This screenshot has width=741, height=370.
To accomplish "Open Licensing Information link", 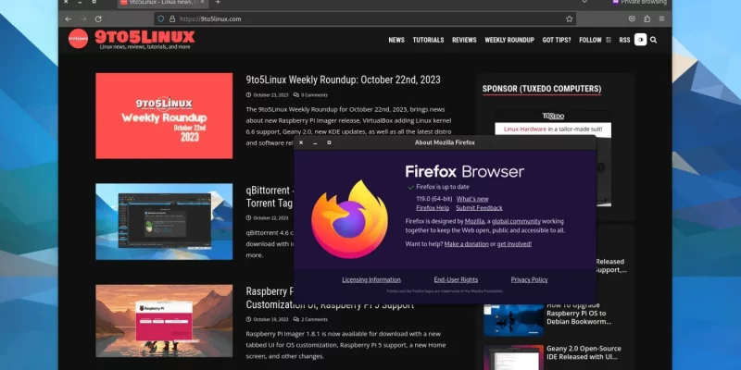I will [x=371, y=280].
